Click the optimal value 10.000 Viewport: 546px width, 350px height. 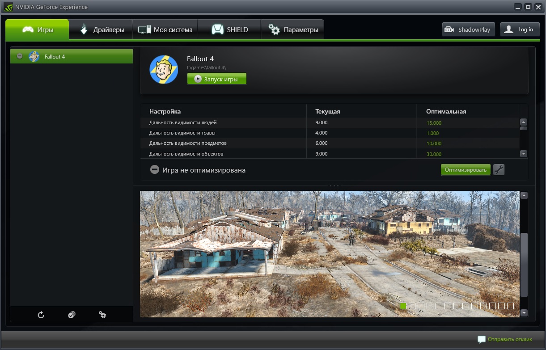(434, 143)
